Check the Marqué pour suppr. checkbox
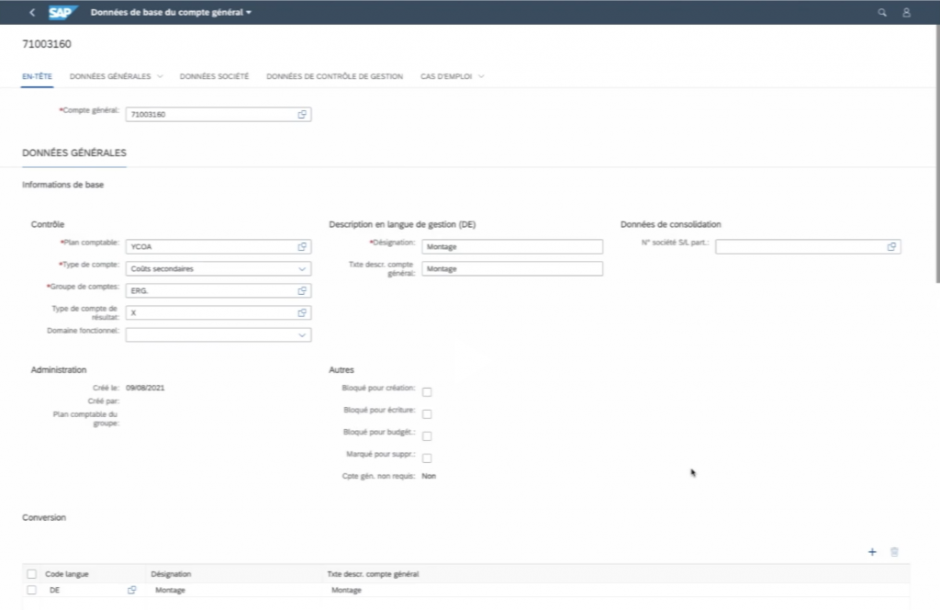 click(x=427, y=458)
